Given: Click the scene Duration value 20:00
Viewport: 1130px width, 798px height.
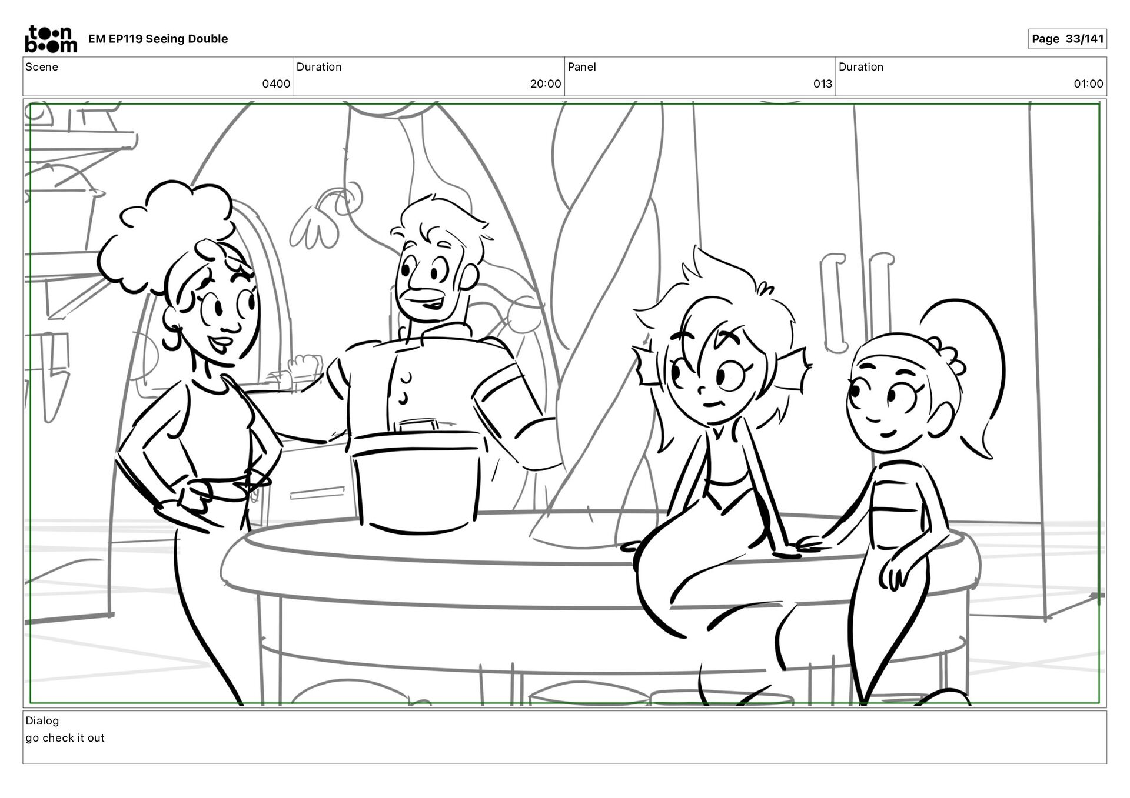Looking at the screenshot, I should [545, 84].
